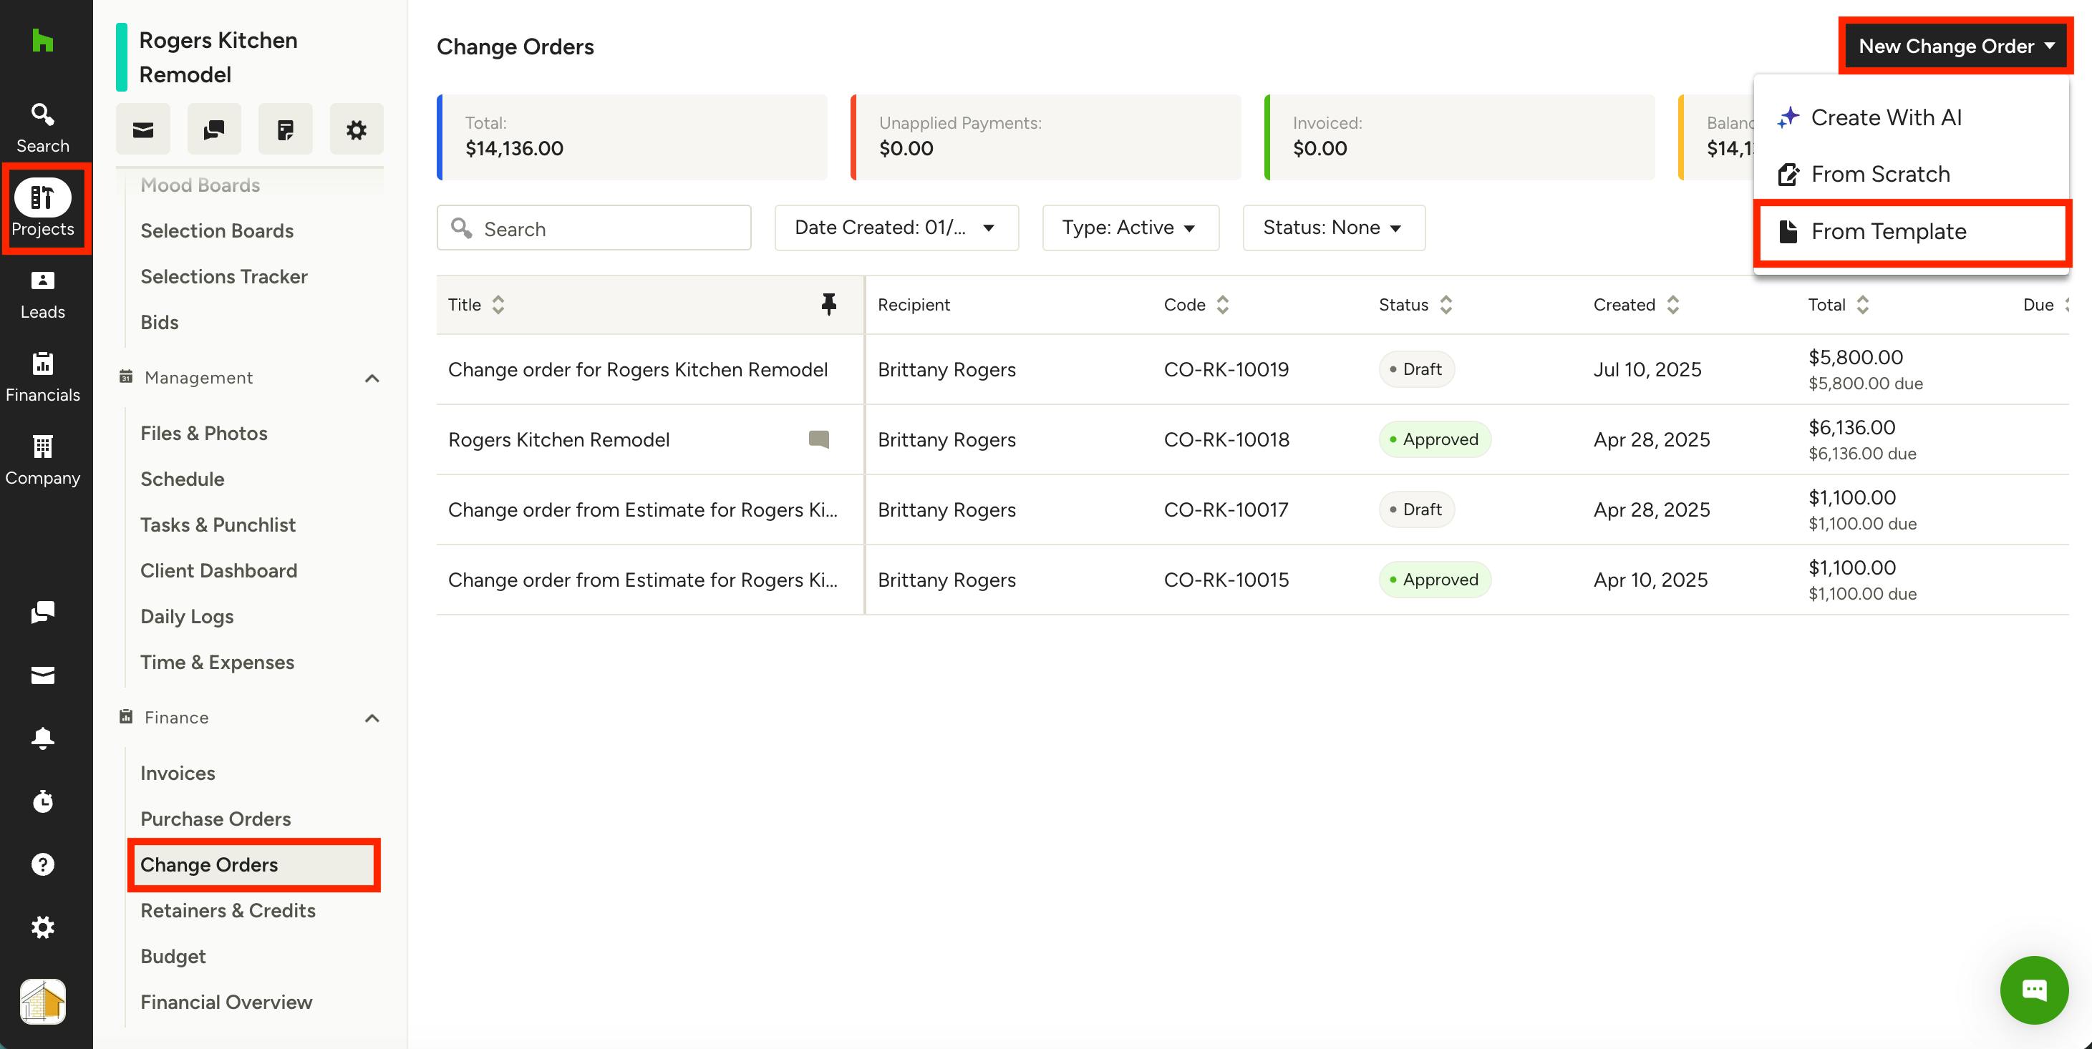Sort table by Created column
2092x1049 pixels.
coord(1672,305)
